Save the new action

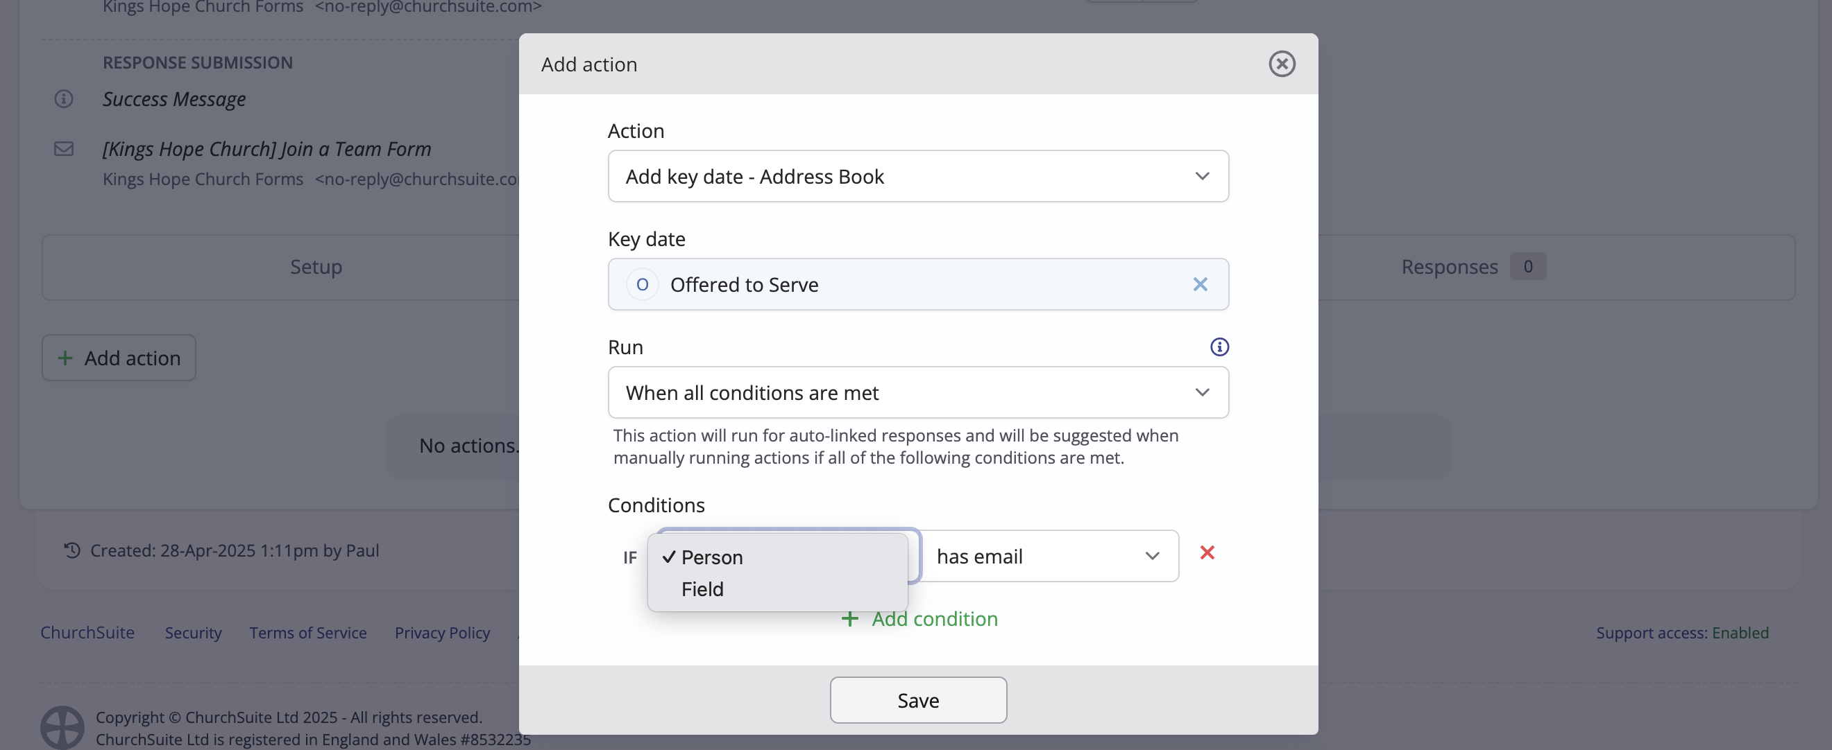(917, 700)
